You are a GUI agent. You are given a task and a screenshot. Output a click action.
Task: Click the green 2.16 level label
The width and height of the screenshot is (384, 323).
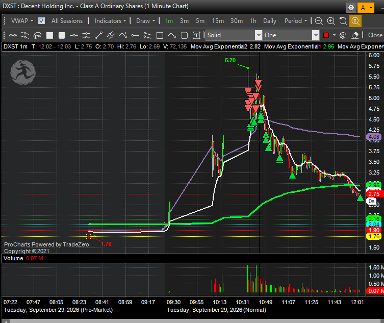(374, 219)
